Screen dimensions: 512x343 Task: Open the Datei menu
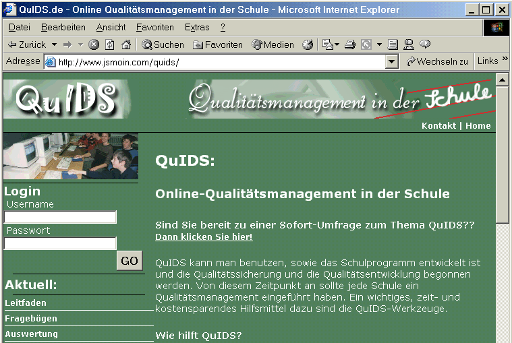pos(20,28)
